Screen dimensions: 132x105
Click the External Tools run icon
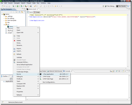pos(26,6)
